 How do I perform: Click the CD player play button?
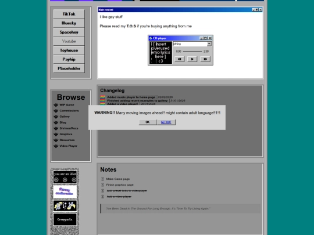click(x=192, y=59)
